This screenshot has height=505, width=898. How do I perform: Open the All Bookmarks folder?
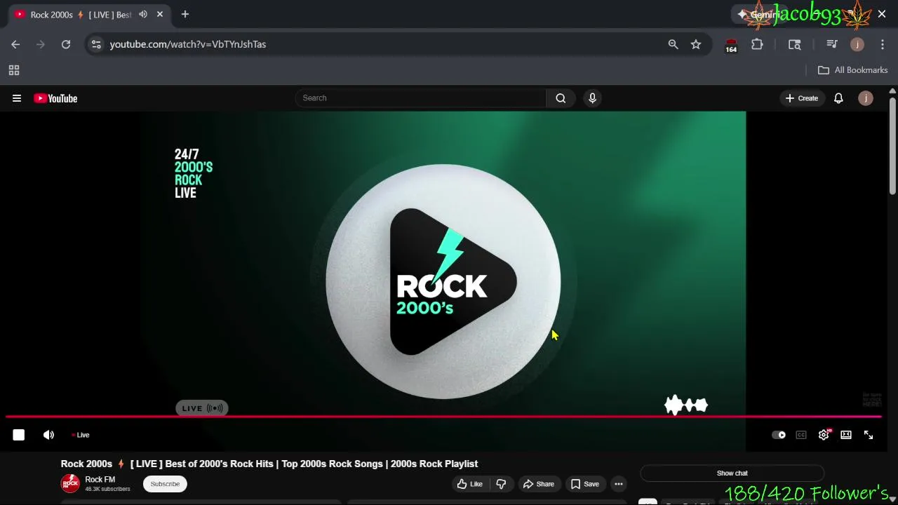(x=853, y=70)
